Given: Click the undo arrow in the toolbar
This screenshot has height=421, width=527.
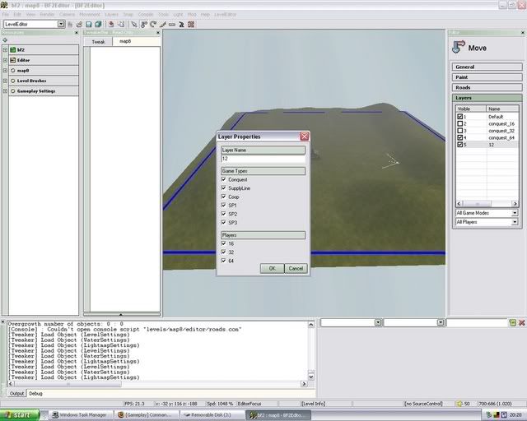Looking at the screenshot, I should click(x=110, y=25).
